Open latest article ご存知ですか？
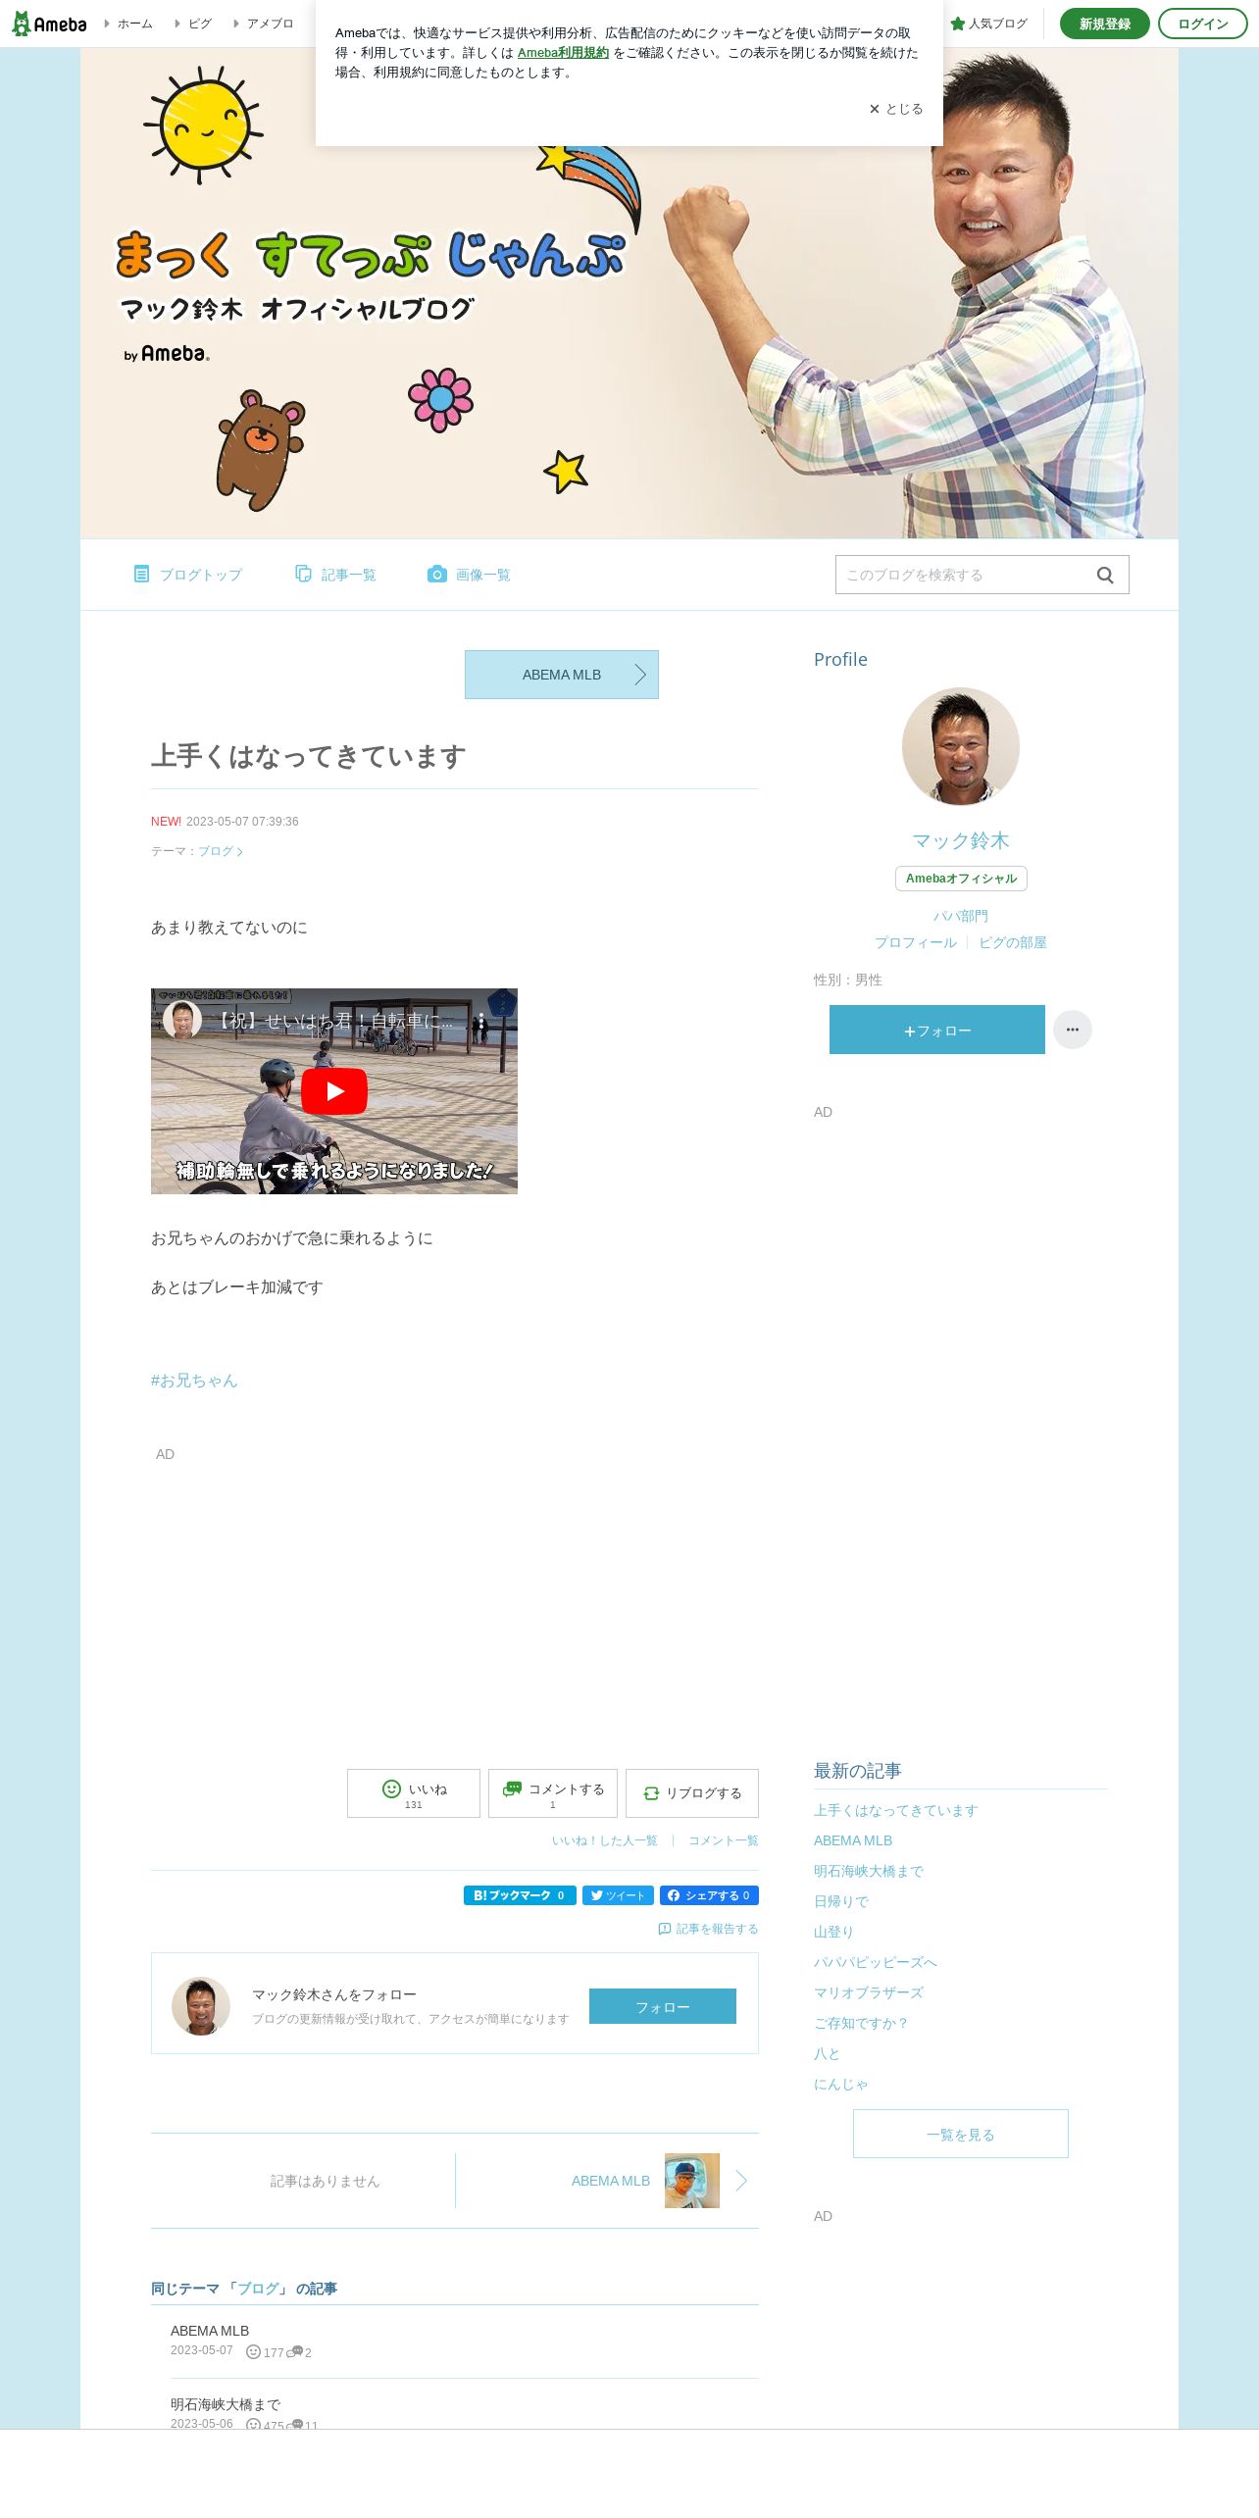Viewport: 1259px width, 2518px height. click(x=861, y=2023)
